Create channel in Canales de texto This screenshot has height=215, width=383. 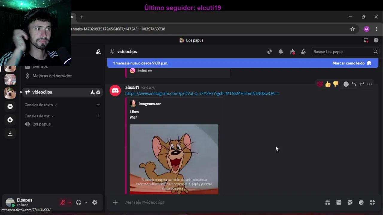click(x=98, y=105)
